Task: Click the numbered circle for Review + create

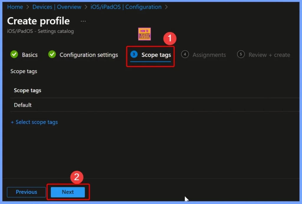Action: [241, 55]
